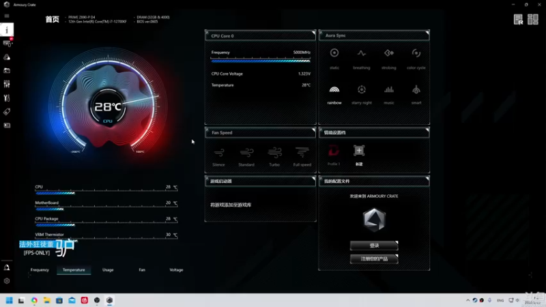Screen dimensions: 546x307
Task: Click the 注册您的产品 register product button
Action: [374, 259]
